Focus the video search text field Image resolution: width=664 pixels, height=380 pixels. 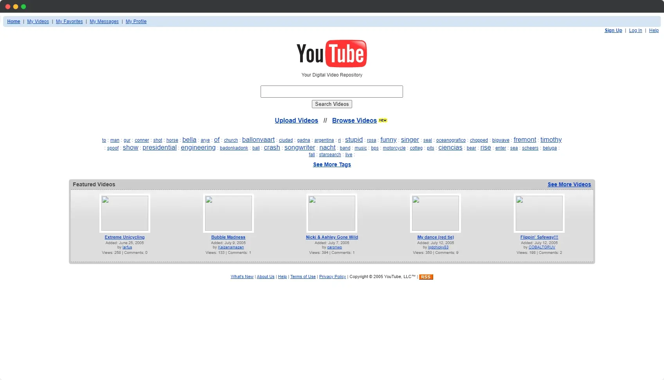coord(332,91)
